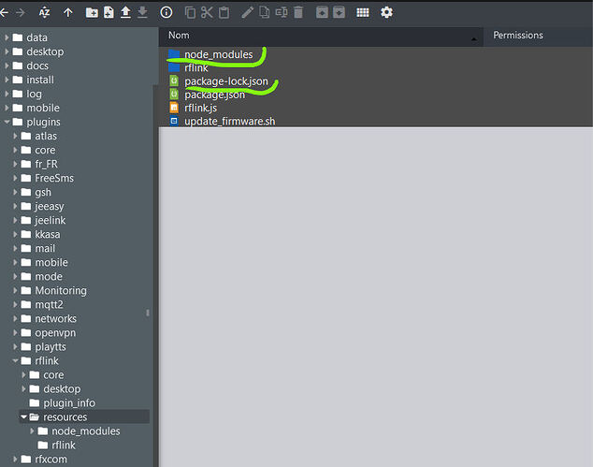This screenshot has width=593, height=467.
Task: Collapse the rflink plugin folder arrow
Action: tap(15, 360)
